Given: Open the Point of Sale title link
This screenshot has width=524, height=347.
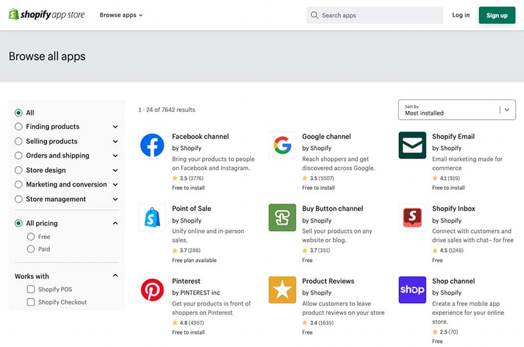Looking at the screenshot, I should 191,209.
